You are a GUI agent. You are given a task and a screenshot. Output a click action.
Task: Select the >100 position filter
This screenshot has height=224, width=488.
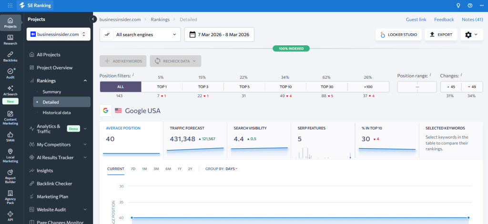(x=368, y=87)
